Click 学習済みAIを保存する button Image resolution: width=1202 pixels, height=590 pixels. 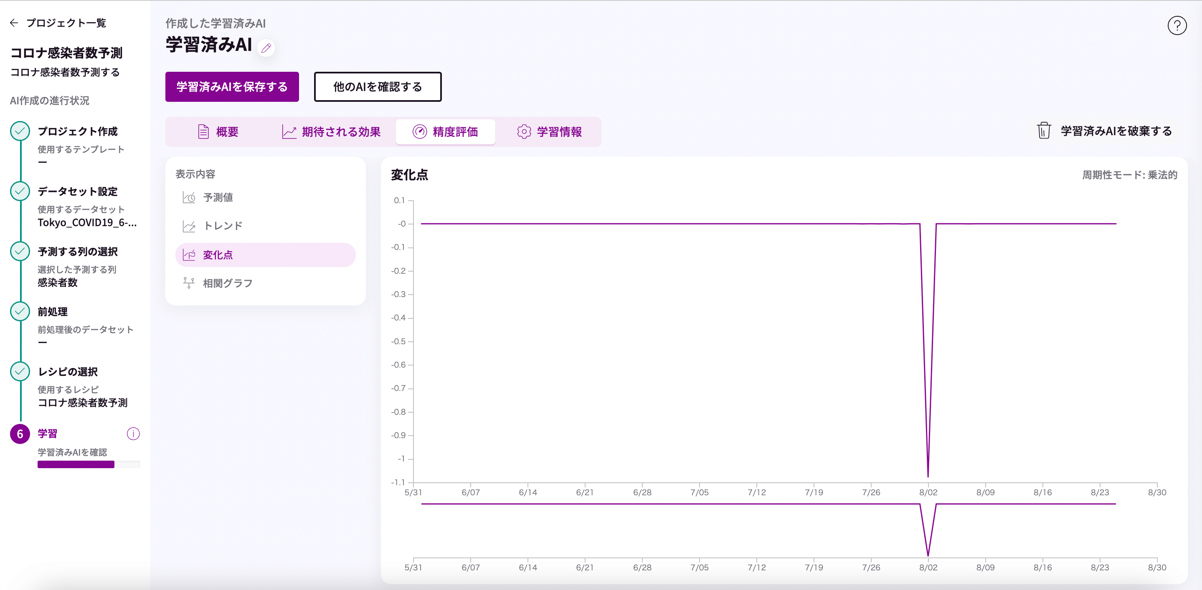(x=232, y=87)
